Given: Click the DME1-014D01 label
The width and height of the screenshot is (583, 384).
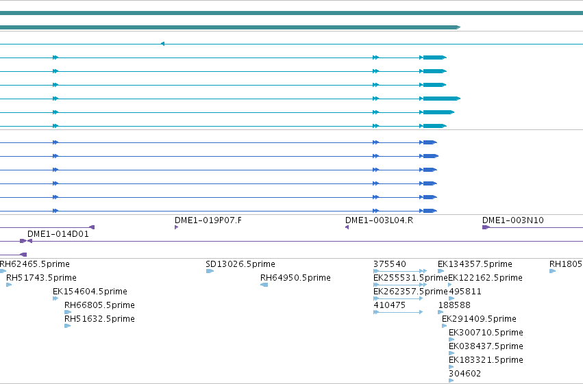Looking at the screenshot, I should click(x=58, y=234).
